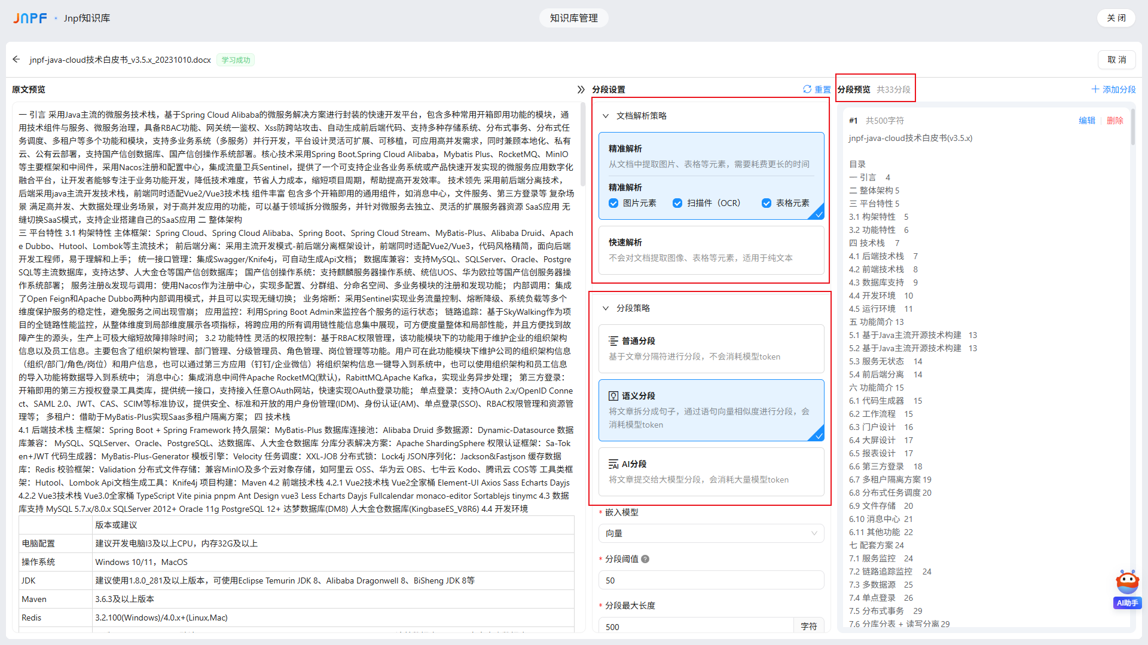The width and height of the screenshot is (1148, 645).
Task: Click TOC line 6.1 代码生成器
Action: pos(886,401)
